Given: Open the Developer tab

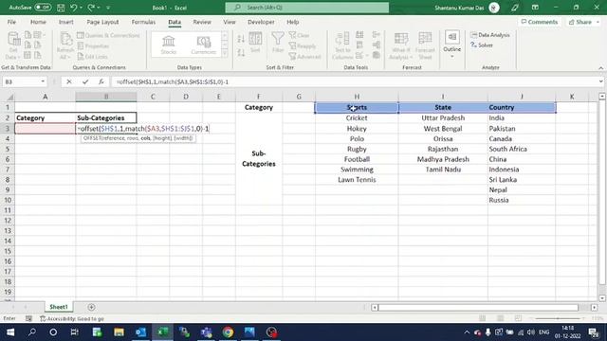Looking at the screenshot, I should pyautogui.click(x=261, y=22).
